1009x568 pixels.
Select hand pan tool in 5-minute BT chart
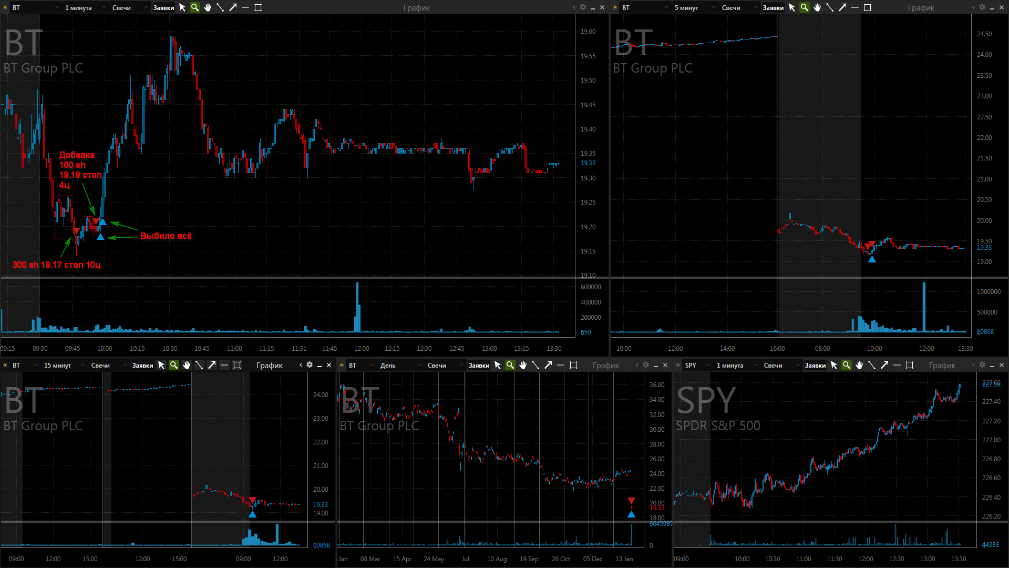[817, 7]
